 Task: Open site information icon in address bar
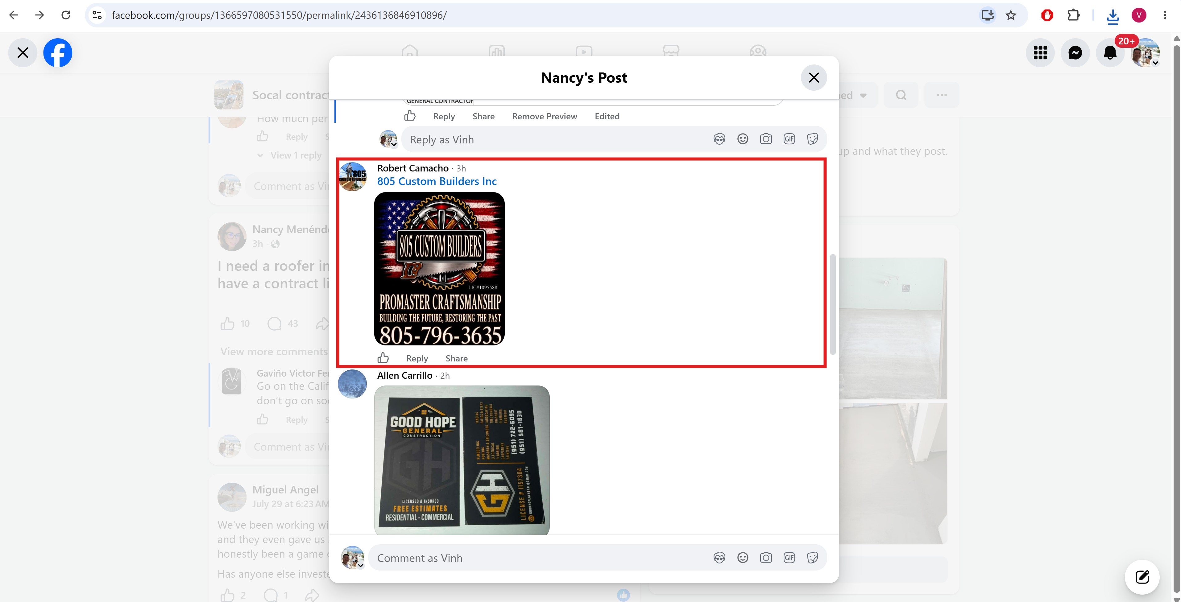point(97,15)
